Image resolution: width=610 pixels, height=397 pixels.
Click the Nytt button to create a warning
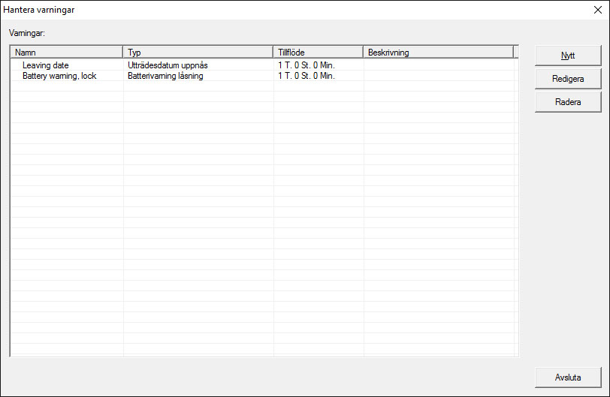pos(567,56)
